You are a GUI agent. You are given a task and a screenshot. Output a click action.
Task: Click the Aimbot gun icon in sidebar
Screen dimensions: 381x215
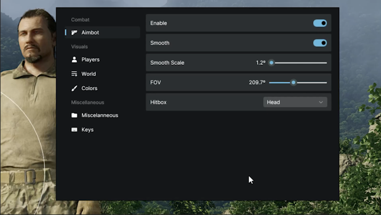74,33
